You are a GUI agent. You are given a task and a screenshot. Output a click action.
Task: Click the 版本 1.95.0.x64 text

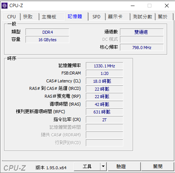point(51,168)
